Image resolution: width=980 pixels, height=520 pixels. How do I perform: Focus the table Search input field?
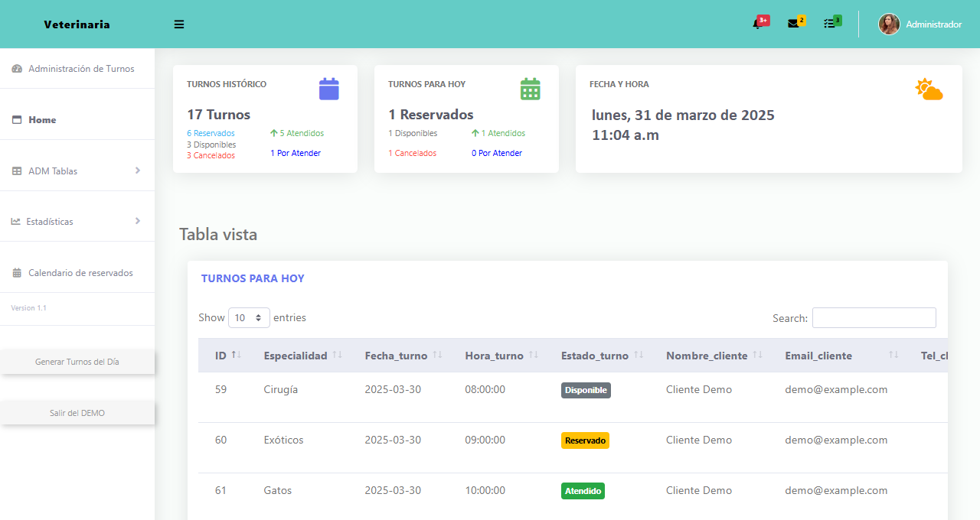874,317
